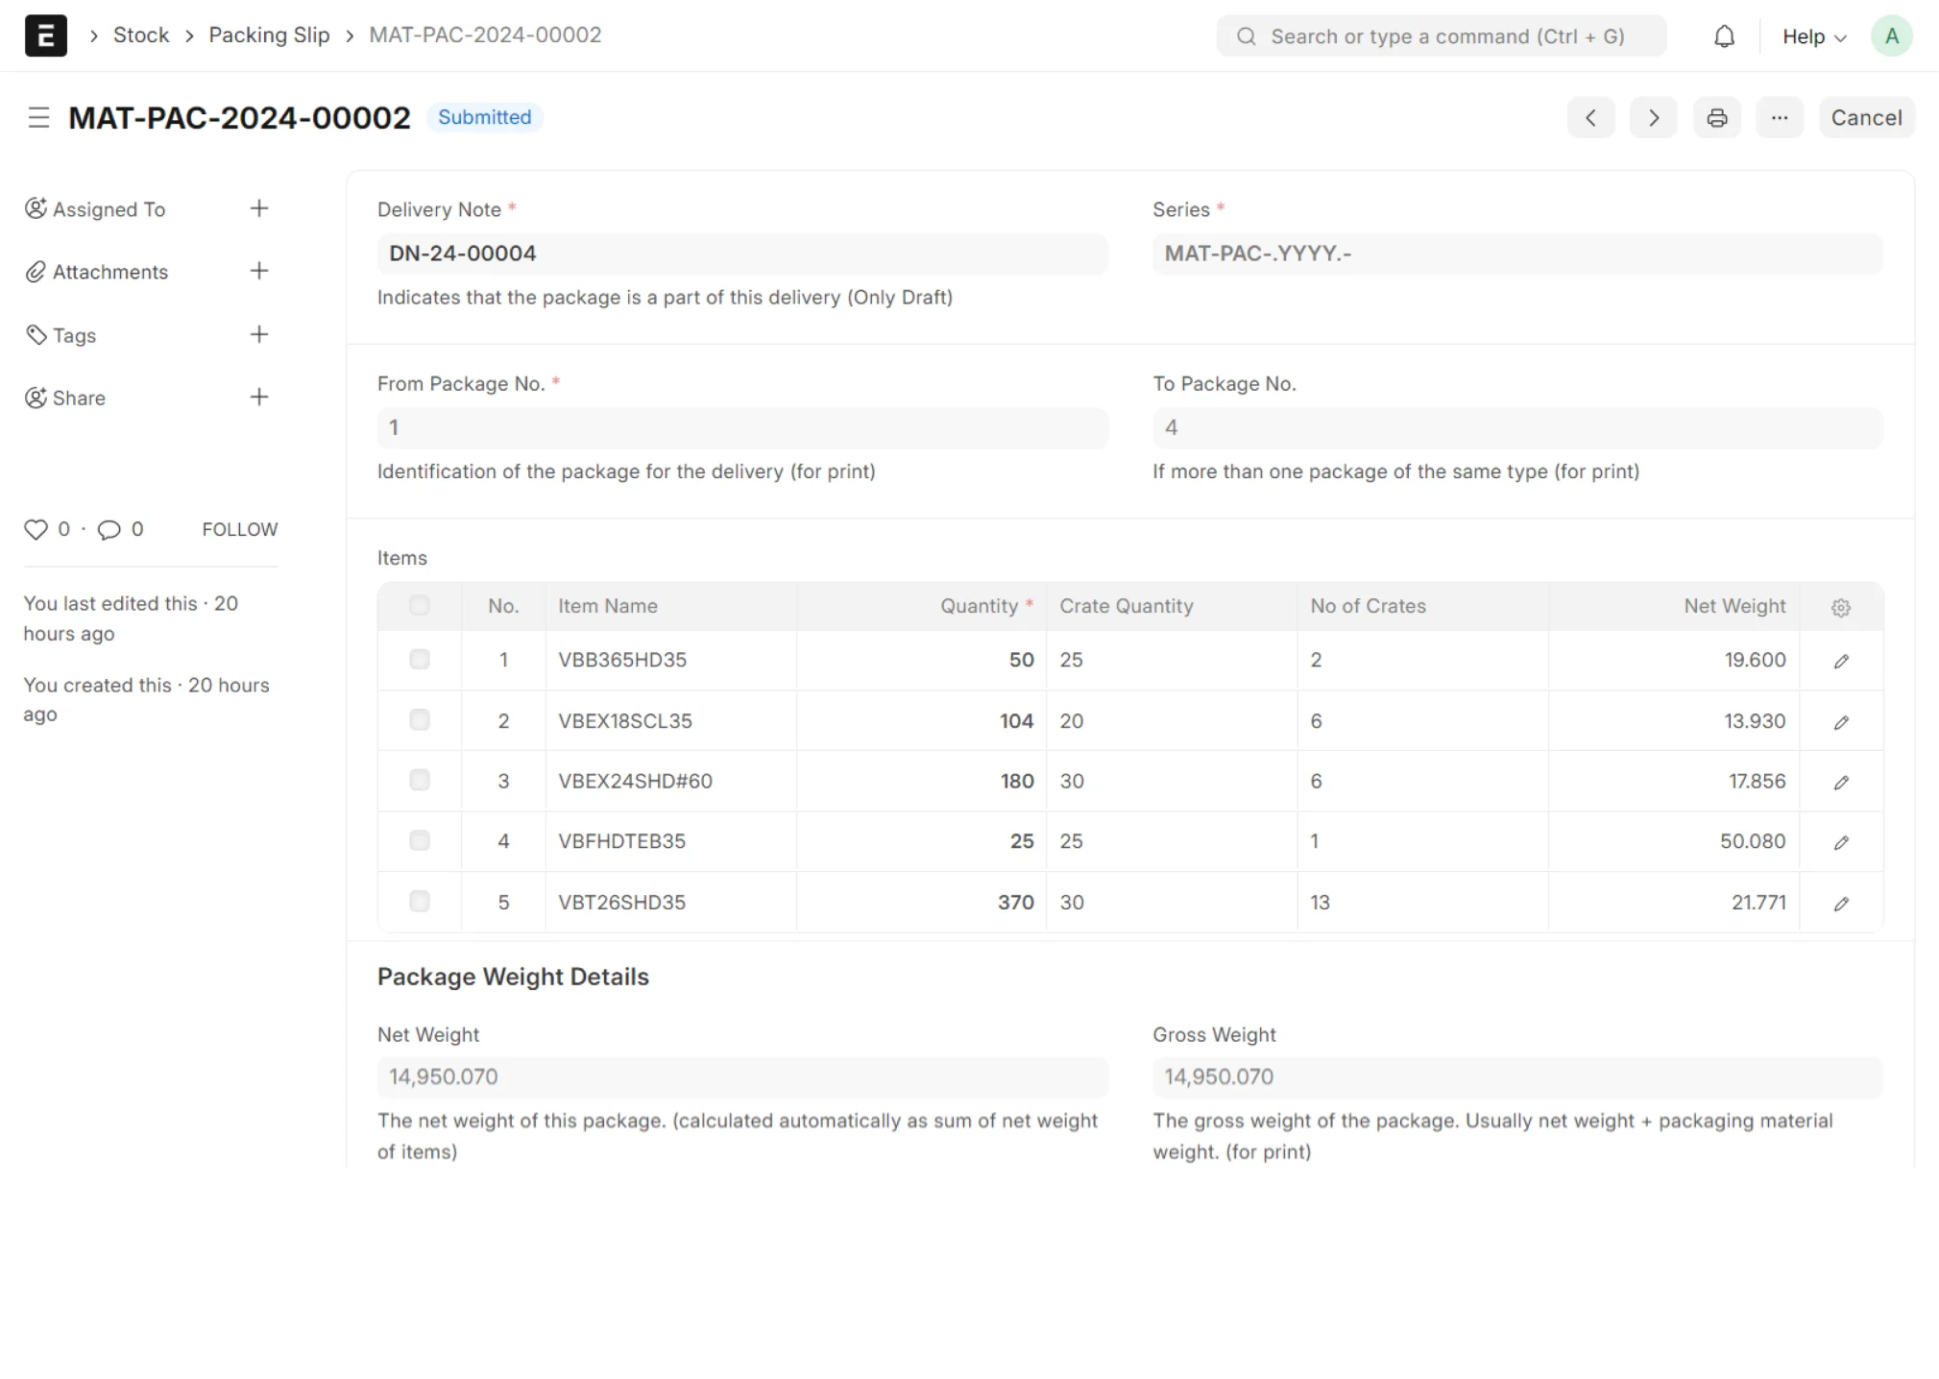Open the Help dropdown menu

point(1813,36)
